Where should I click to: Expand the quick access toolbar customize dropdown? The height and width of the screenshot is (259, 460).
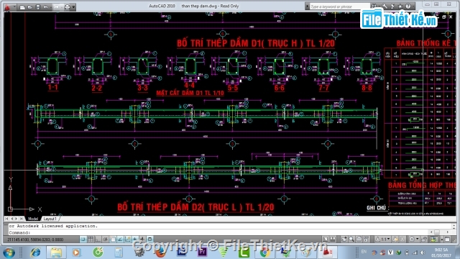73,7
